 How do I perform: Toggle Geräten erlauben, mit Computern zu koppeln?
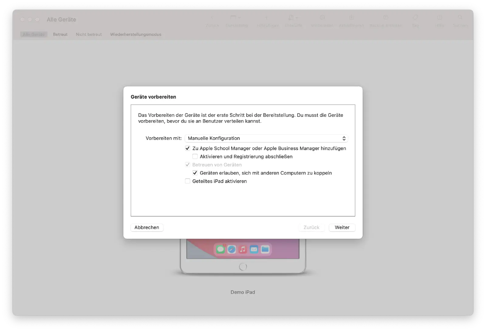195,173
